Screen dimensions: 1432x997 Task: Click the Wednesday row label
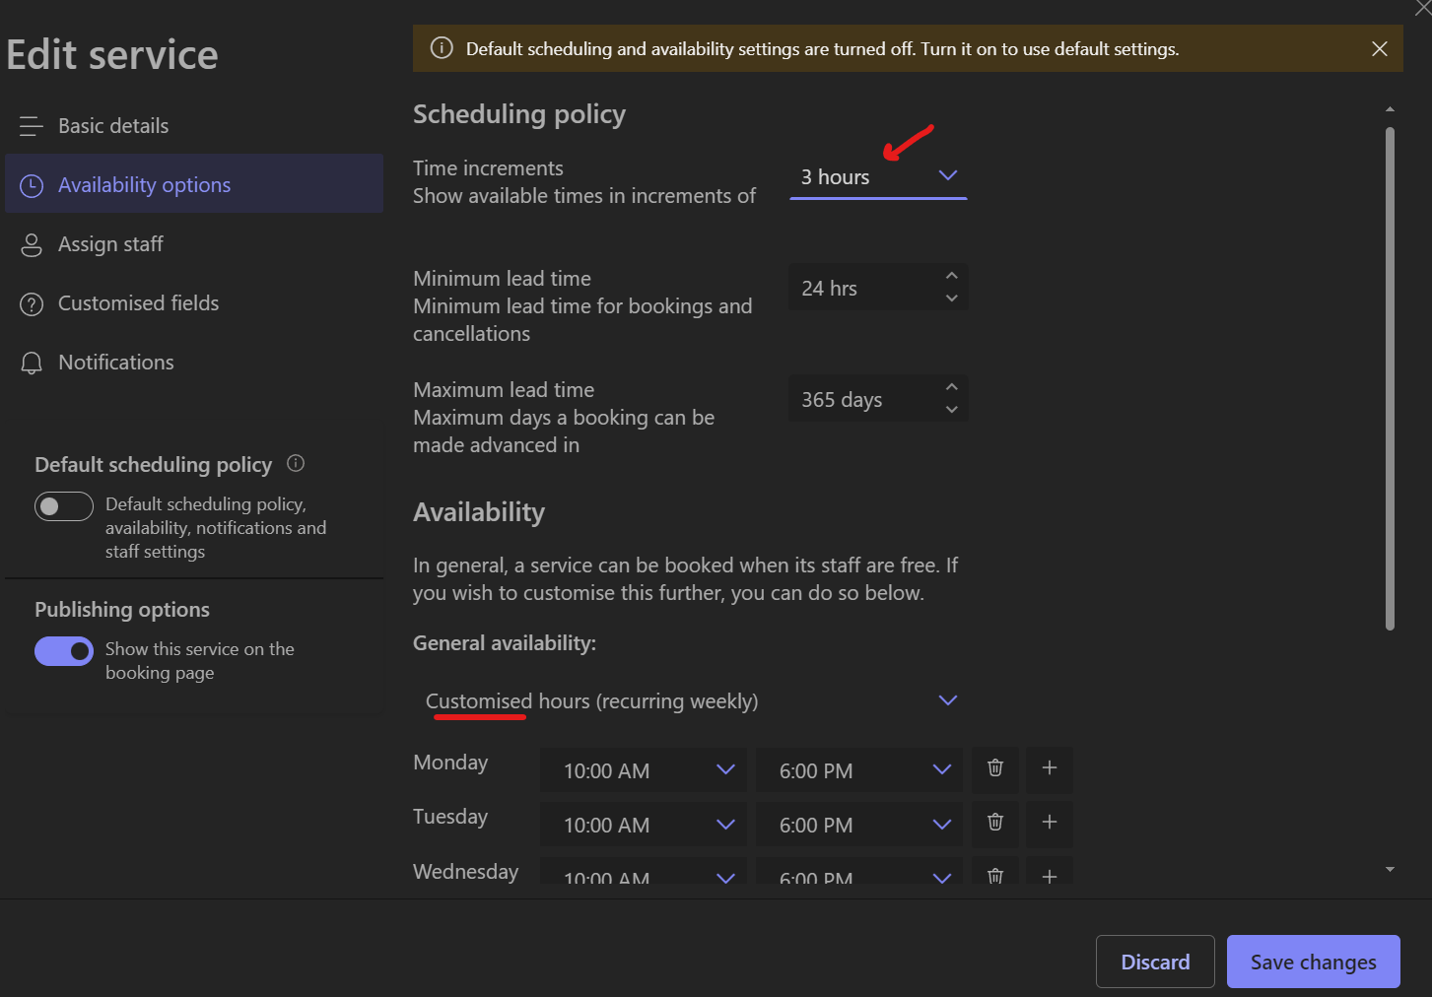click(x=465, y=872)
